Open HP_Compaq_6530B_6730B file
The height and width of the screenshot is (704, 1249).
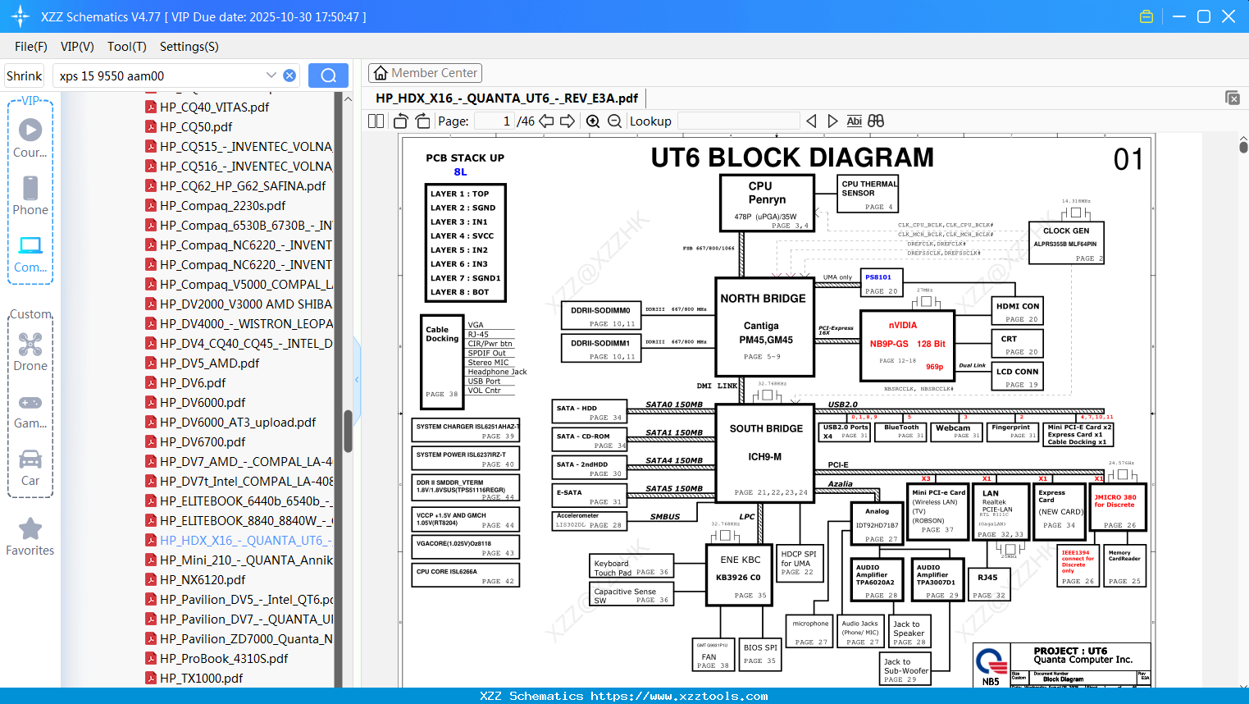246,225
